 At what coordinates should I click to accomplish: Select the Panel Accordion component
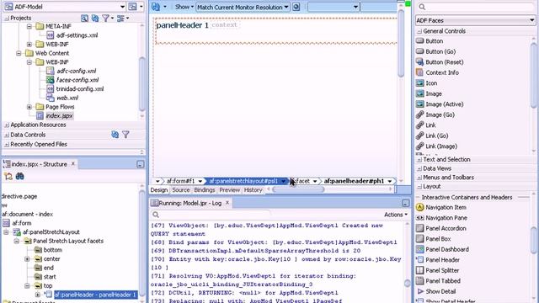[446, 228]
